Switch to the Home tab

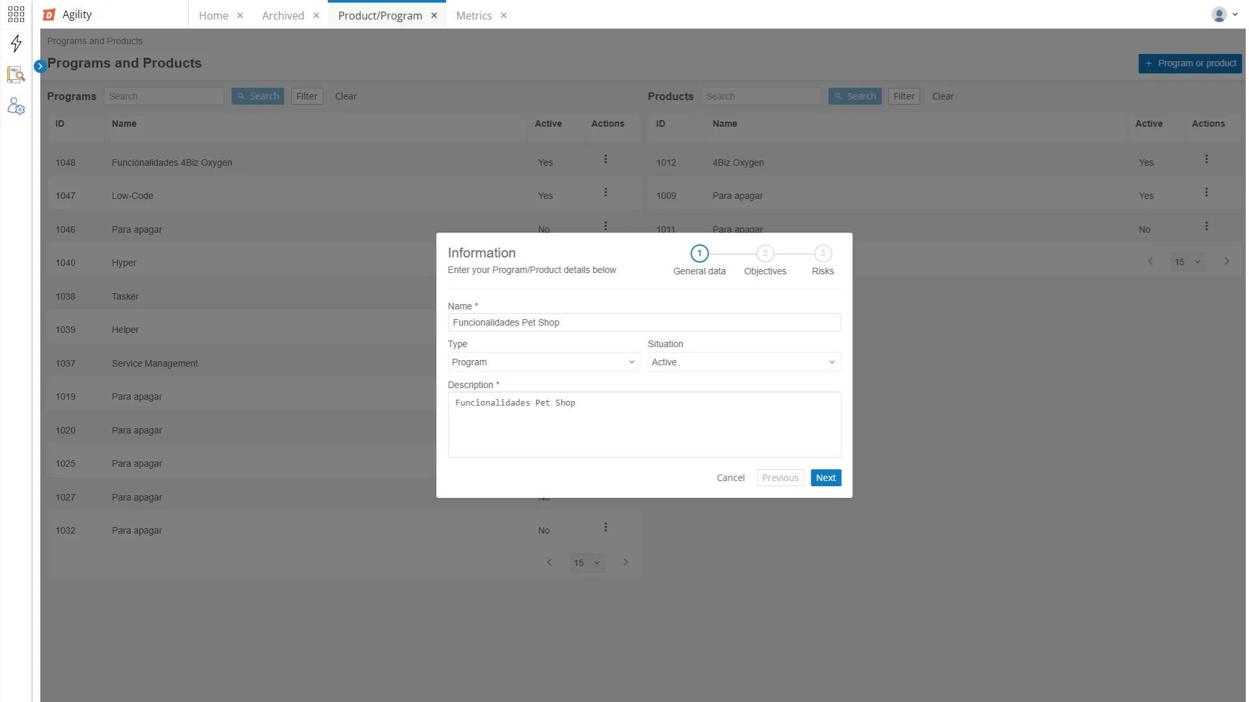tap(213, 16)
